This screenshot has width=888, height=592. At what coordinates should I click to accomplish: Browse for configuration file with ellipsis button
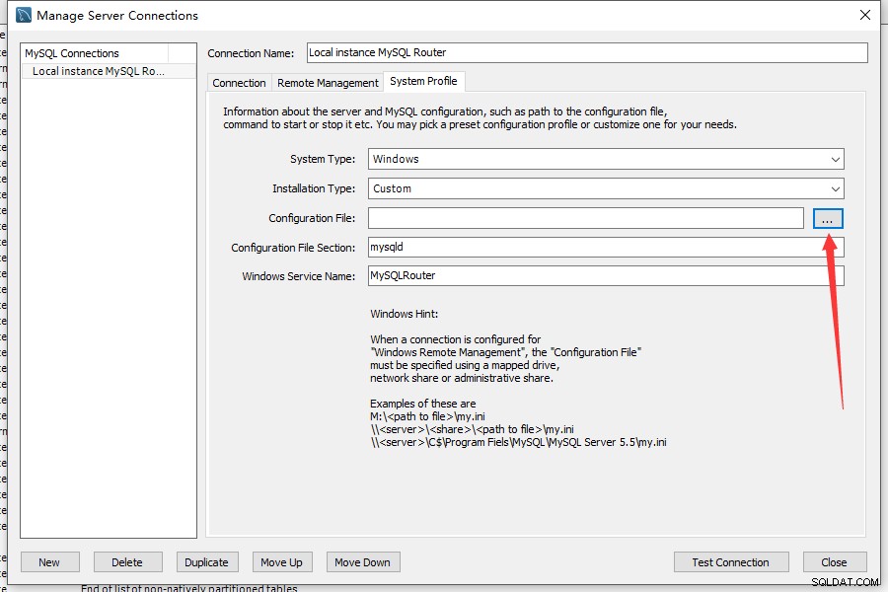coord(828,219)
